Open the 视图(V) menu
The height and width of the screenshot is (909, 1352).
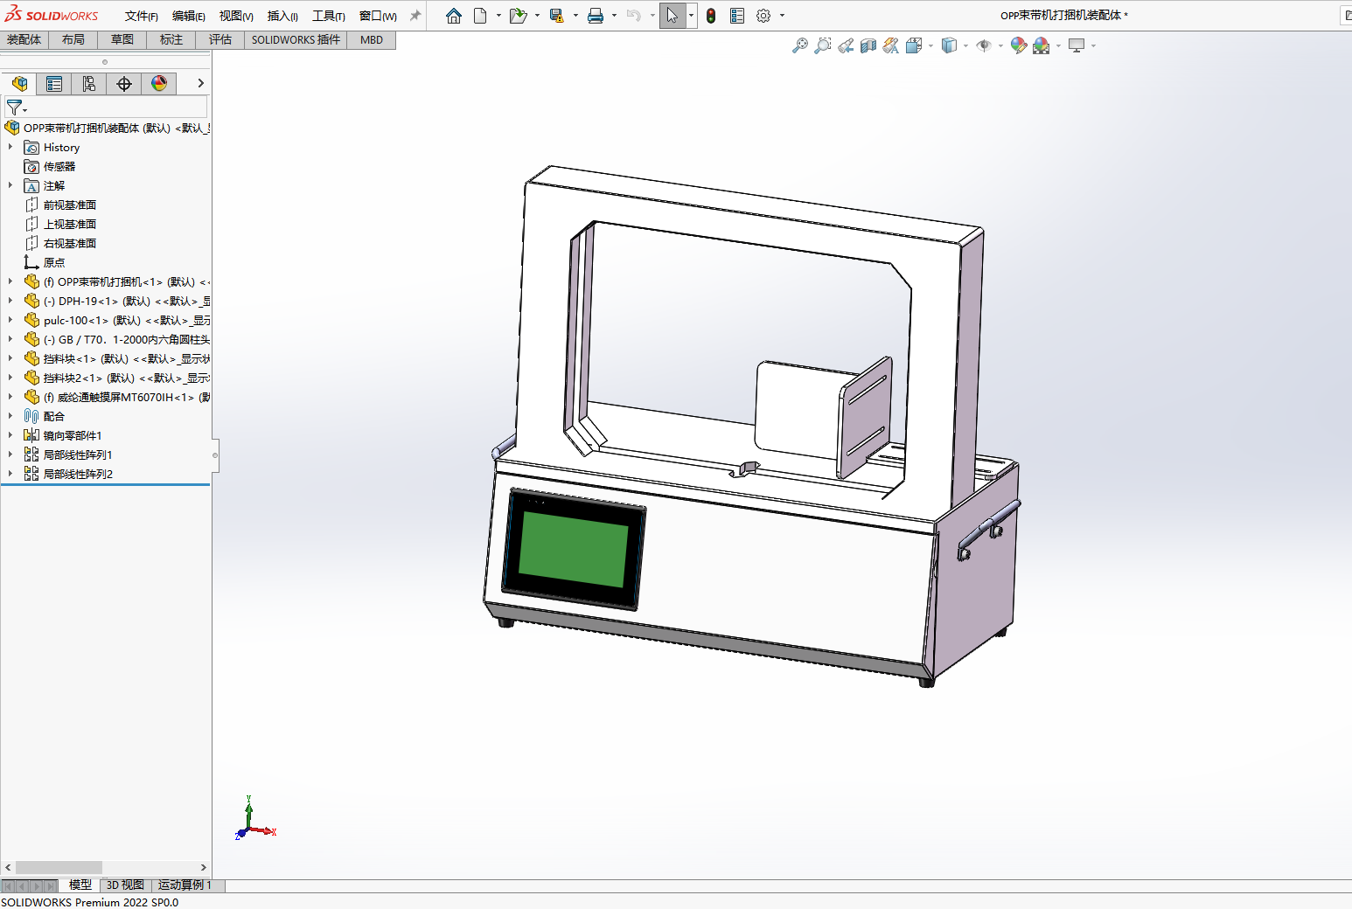point(236,16)
